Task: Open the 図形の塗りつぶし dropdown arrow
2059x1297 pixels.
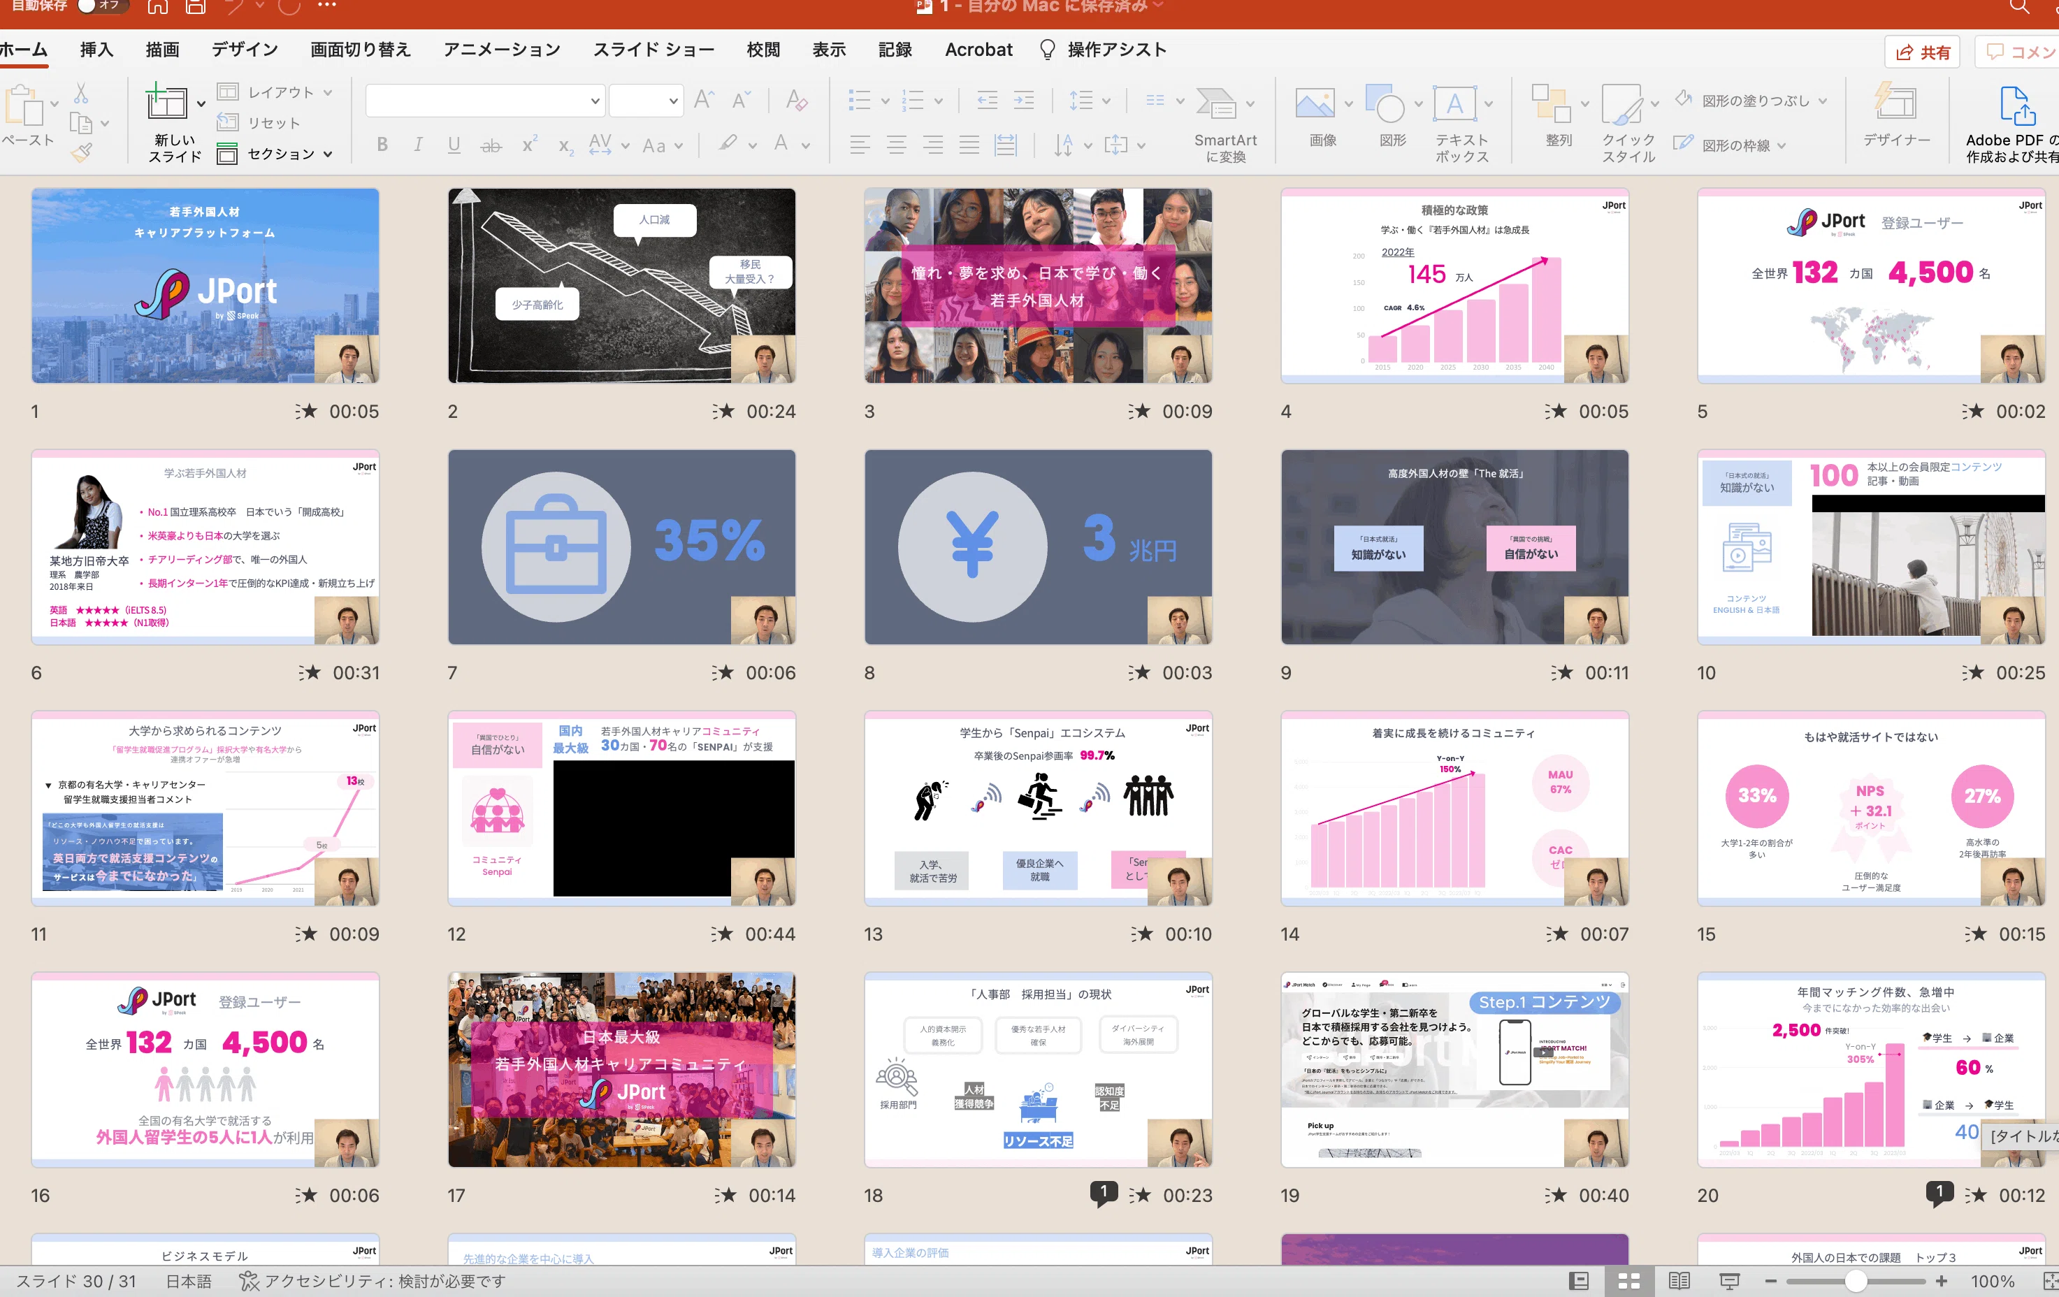Action: (1823, 101)
